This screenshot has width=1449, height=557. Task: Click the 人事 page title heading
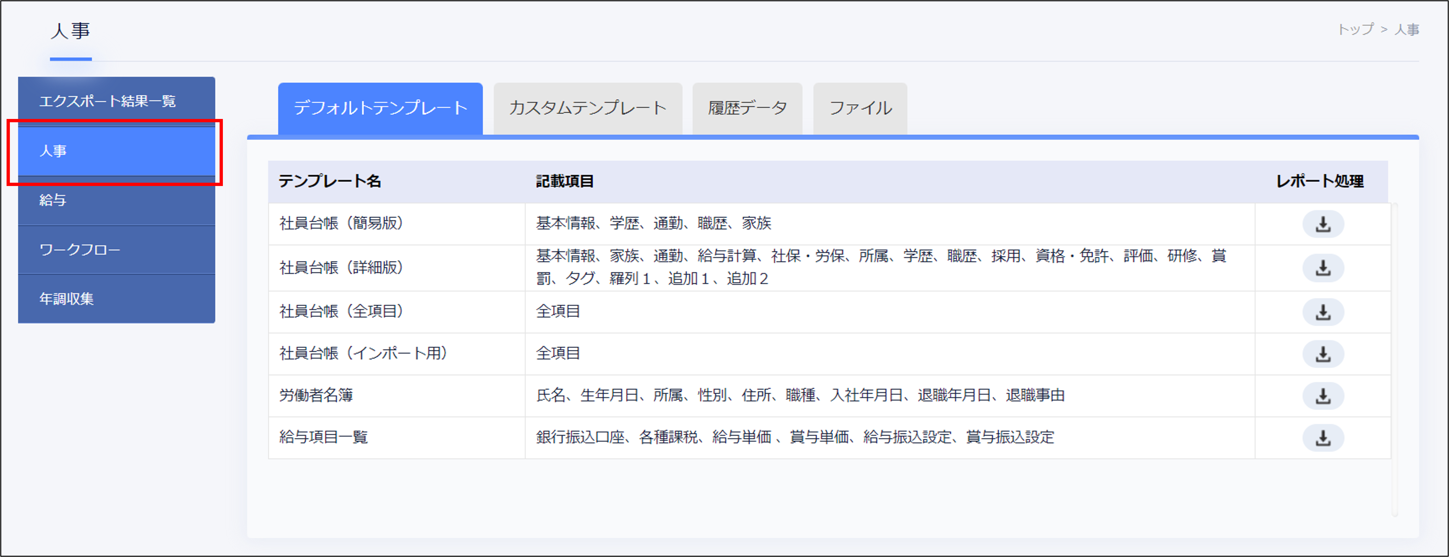pos(70,32)
